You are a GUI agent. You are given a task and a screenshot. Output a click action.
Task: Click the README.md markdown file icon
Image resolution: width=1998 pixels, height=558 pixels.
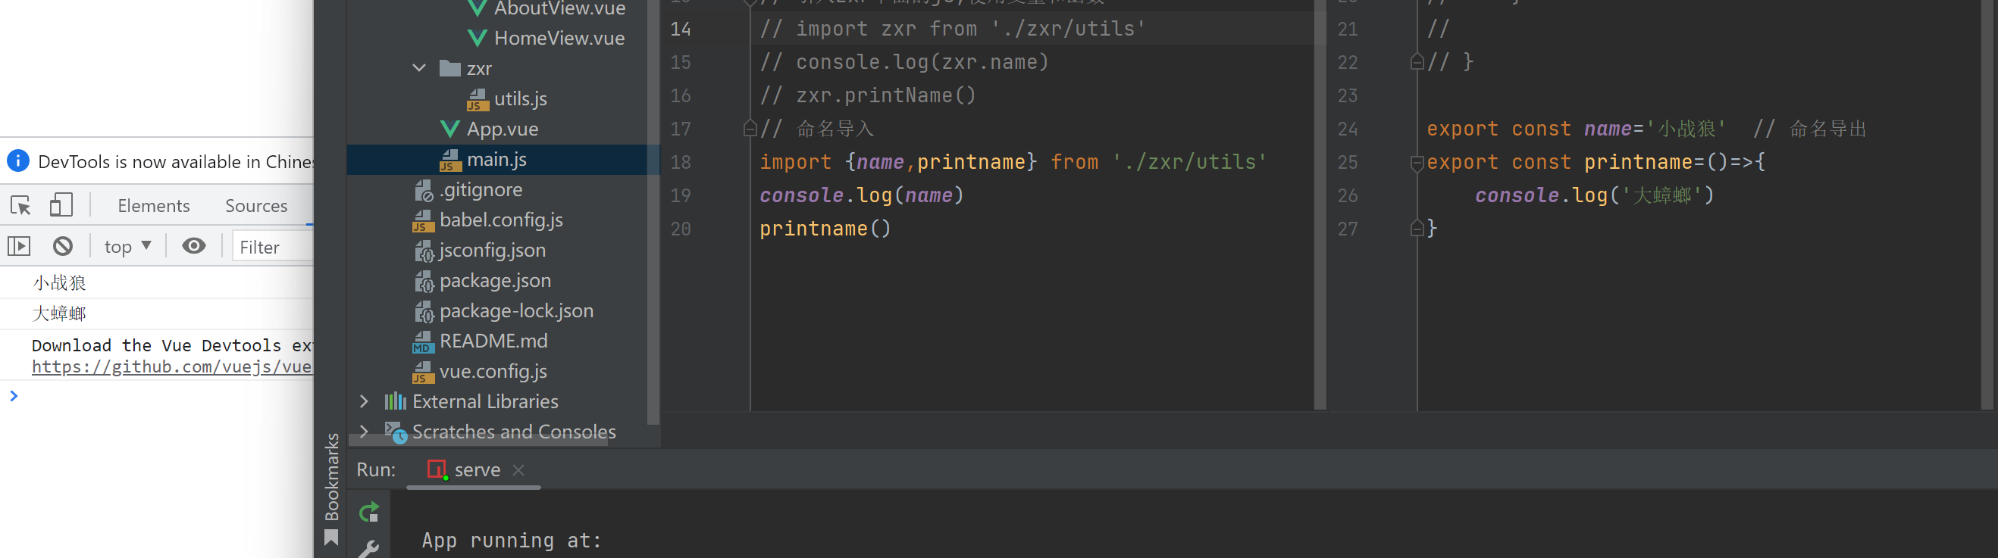(x=423, y=341)
